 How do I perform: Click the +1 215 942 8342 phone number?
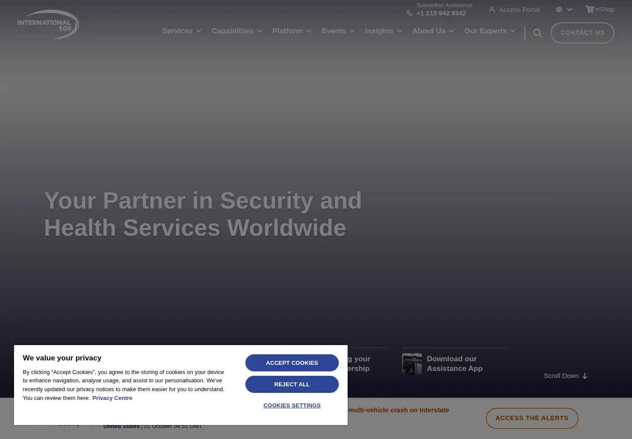tap(441, 13)
